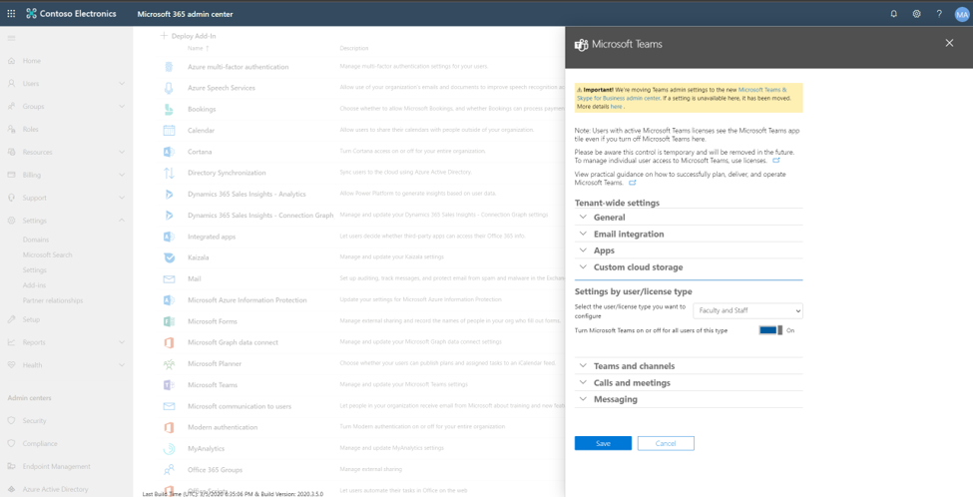Open the More details here link

click(616, 107)
